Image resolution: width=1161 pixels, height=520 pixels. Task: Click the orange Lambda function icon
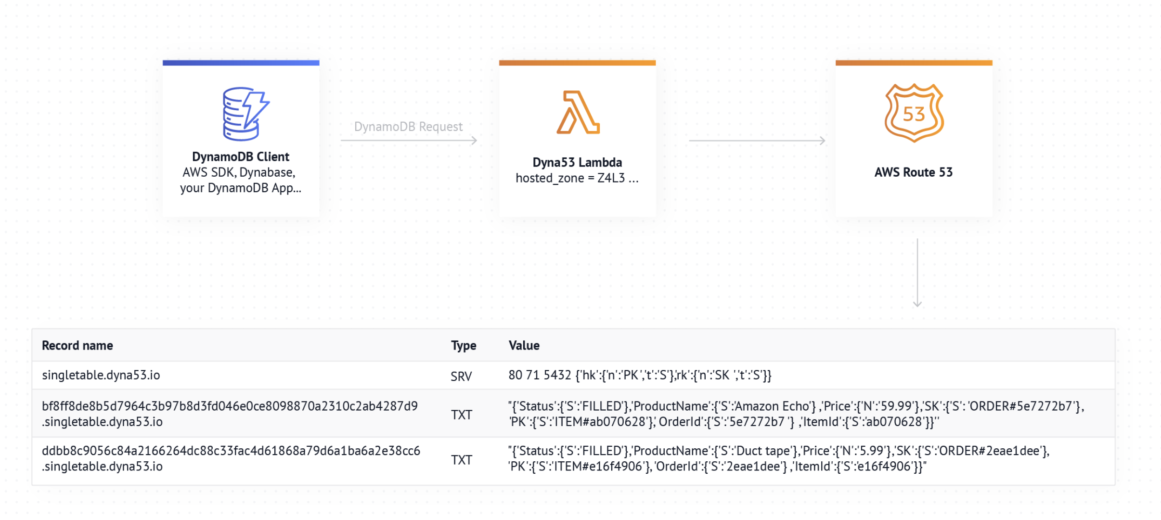click(578, 112)
